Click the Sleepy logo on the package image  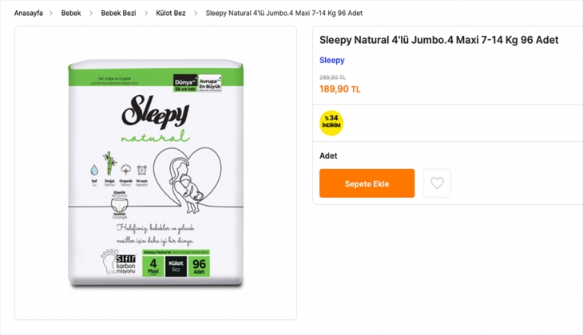point(156,109)
